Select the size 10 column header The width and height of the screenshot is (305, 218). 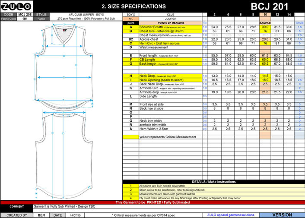(265, 15)
